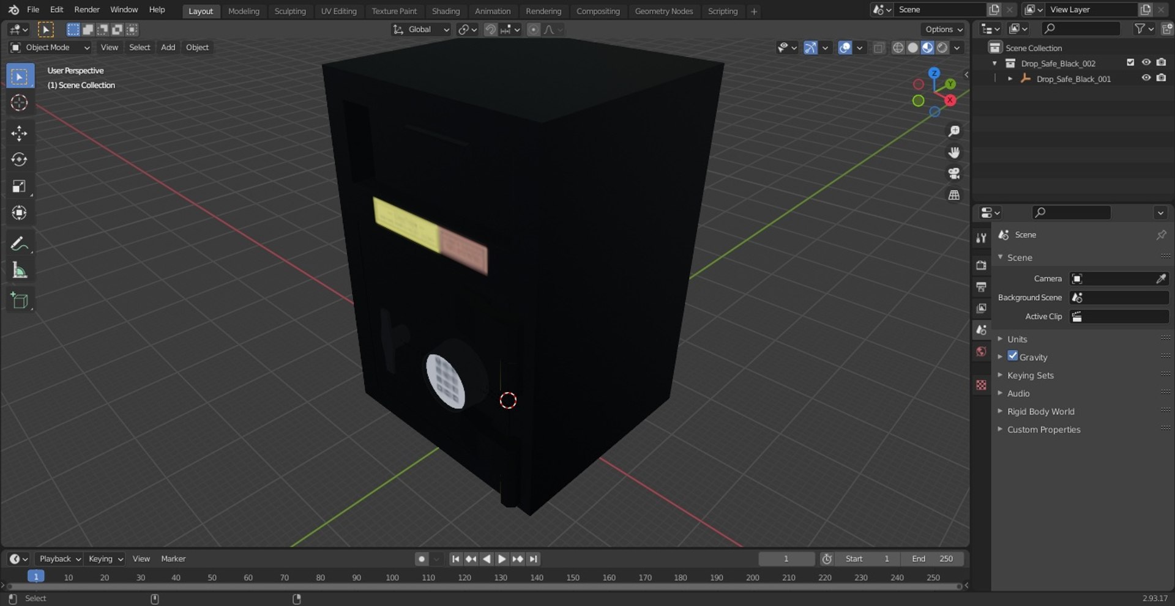Switch to solid viewport shading
The height and width of the screenshot is (606, 1175).
(x=912, y=48)
